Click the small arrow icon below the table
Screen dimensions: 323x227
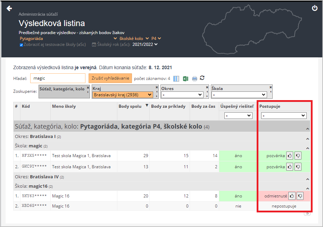click(307, 213)
